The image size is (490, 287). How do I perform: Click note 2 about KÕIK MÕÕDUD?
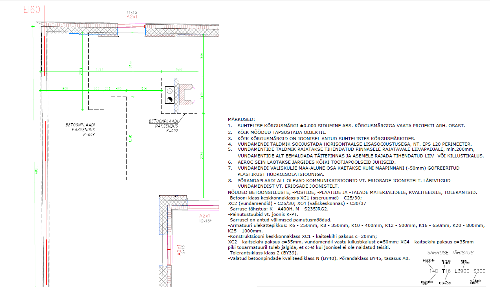point(277,132)
